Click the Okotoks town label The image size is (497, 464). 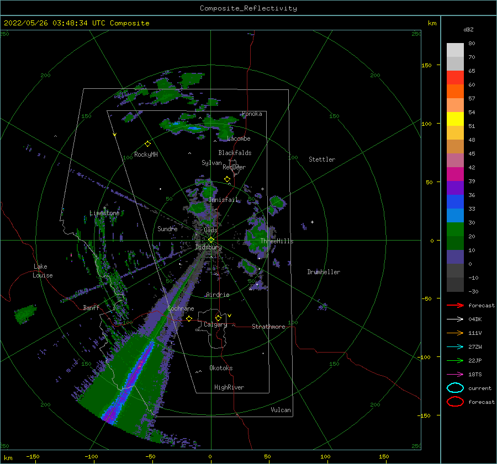coord(221,368)
